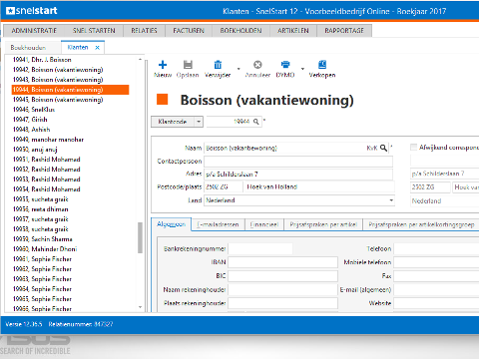Toggle Afwijkend correspondentieadres checkbox
Image resolution: width=479 pixels, height=359 pixels.
point(414,147)
